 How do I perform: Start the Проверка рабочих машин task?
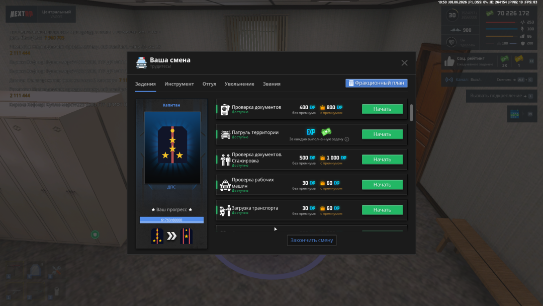click(x=382, y=185)
